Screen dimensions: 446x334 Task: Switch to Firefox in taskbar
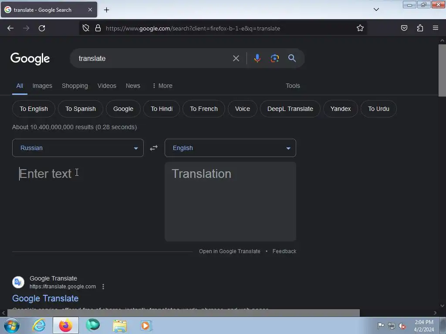tap(65, 325)
